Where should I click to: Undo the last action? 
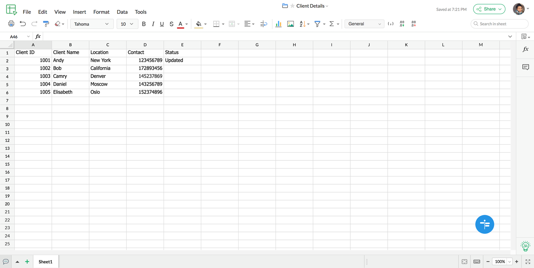pyautogui.click(x=23, y=24)
